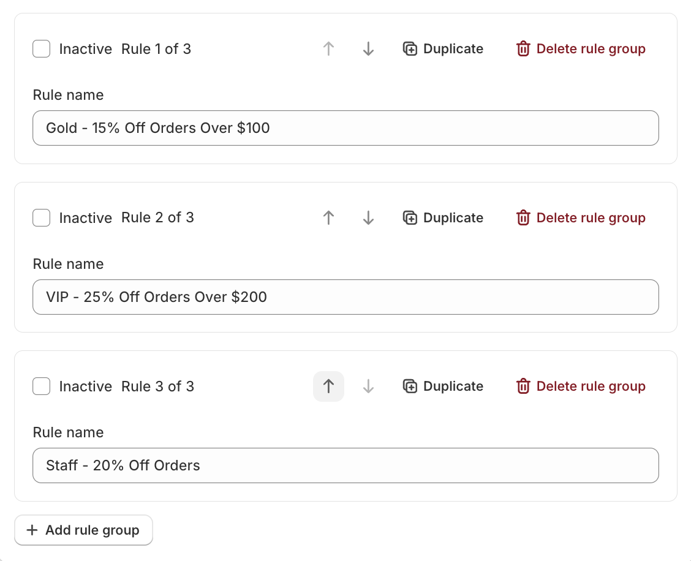Focus the VIP rule name field
Image resolution: width=691 pixels, height=561 pixels.
345,296
